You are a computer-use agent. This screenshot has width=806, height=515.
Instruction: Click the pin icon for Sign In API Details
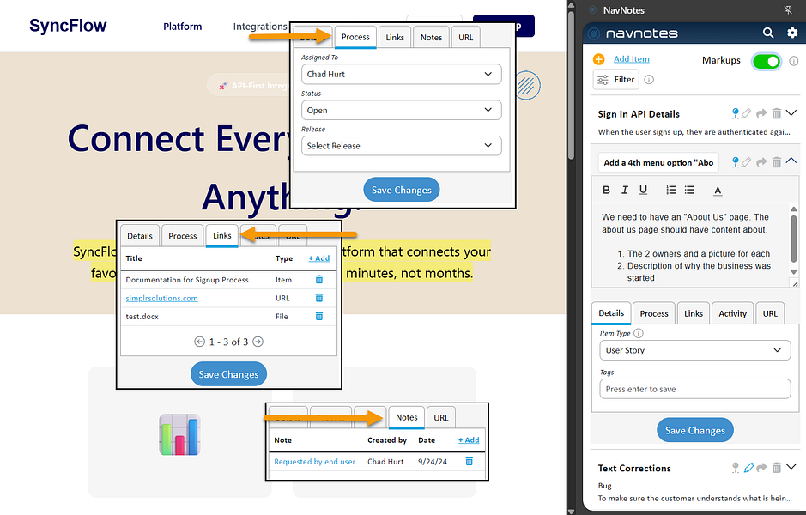coord(736,113)
